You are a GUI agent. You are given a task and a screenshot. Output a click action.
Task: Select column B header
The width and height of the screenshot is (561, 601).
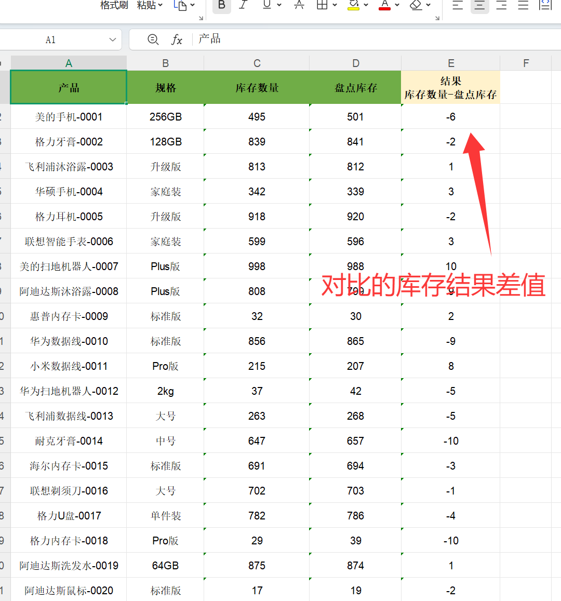click(166, 63)
